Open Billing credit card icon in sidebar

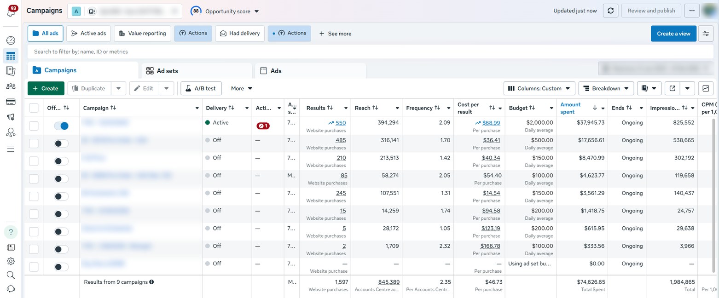pyautogui.click(x=11, y=102)
